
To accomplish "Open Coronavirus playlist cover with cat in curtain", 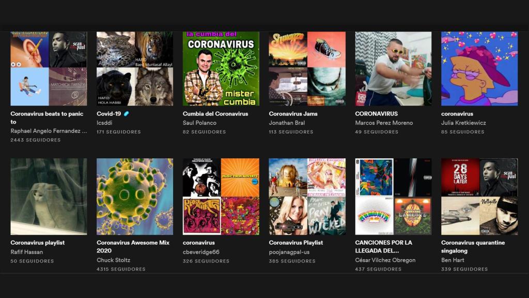I will click(49, 197).
